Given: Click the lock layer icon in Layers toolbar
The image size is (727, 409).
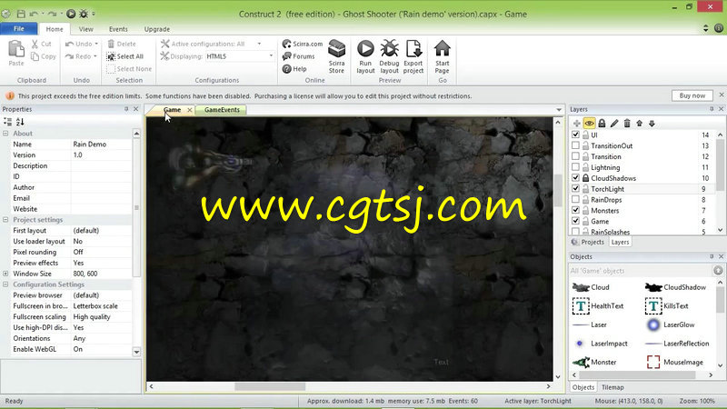Looking at the screenshot, I should [602, 124].
